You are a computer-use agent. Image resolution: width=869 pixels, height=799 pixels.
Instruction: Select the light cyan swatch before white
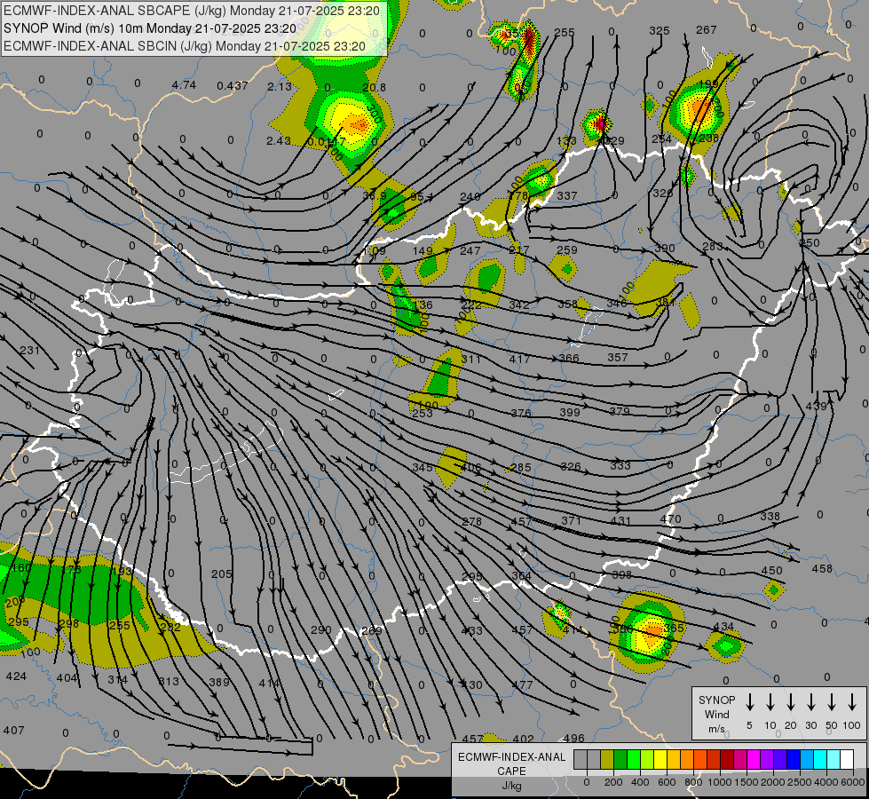833,760
